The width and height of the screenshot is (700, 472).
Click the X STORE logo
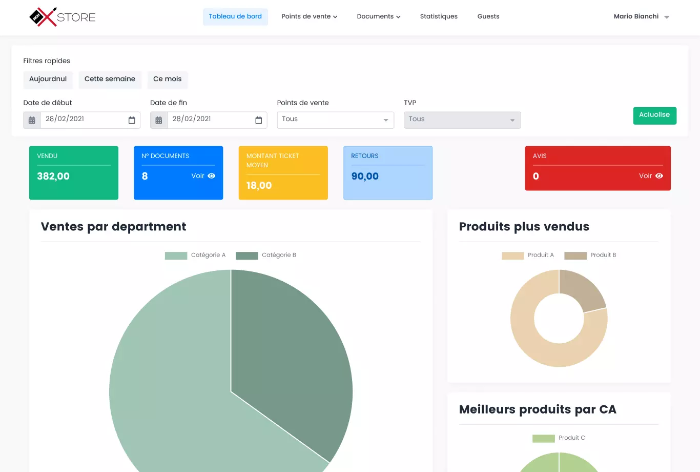(63, 17)
